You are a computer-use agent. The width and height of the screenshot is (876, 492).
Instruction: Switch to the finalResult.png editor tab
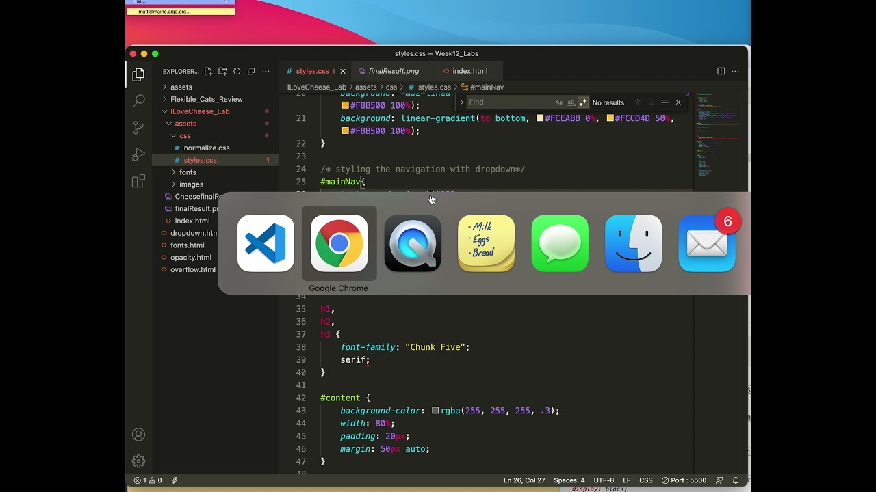[393, 71]
